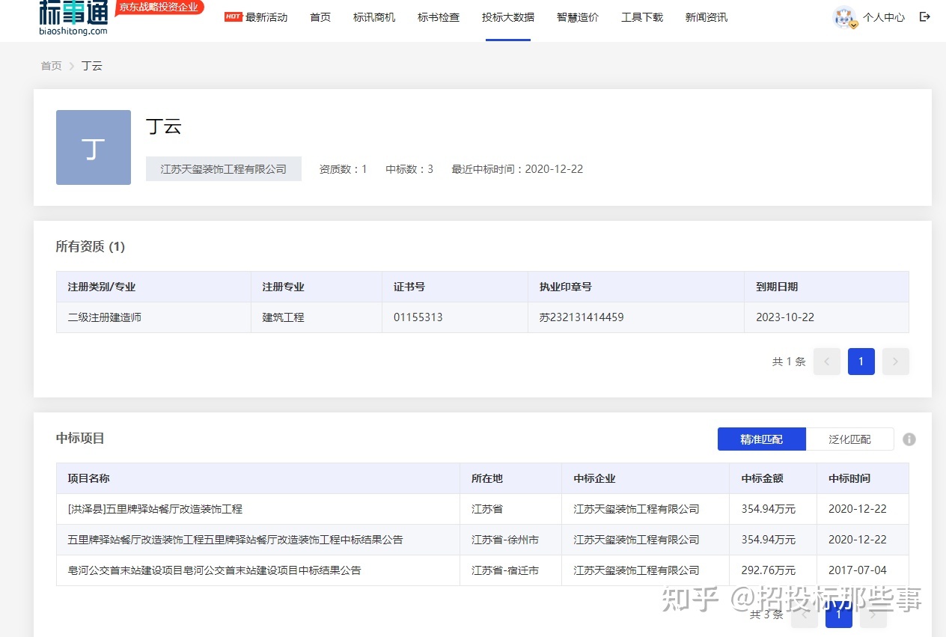Click the 丁 profile avatar tile
This screenshot has width=946, height=637.
pos(93,147)
